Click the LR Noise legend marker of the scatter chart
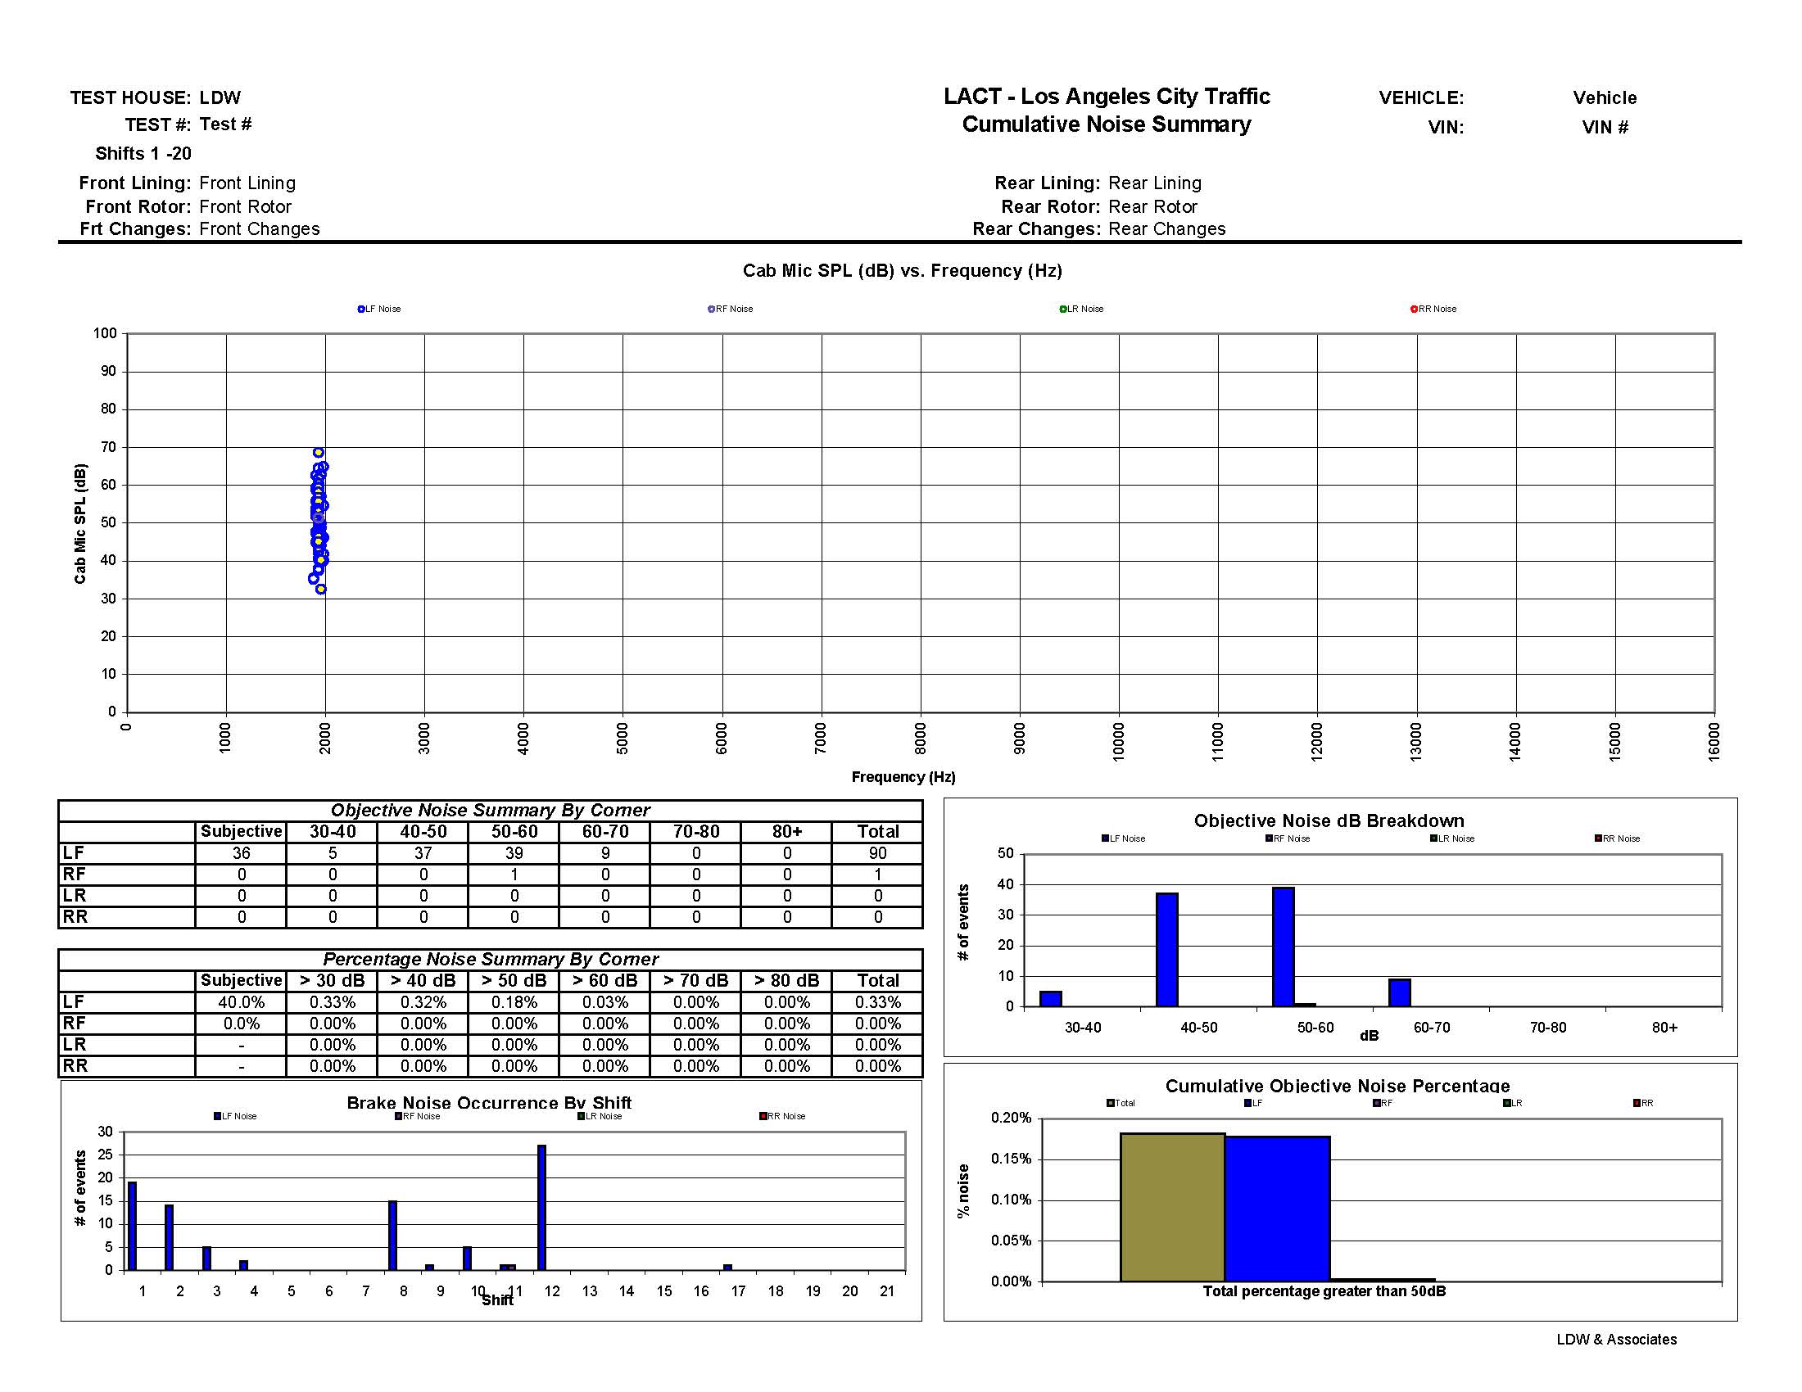 point(1062,310)
